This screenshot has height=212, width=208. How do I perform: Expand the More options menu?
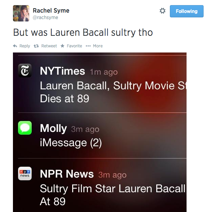tap(94, 46)
